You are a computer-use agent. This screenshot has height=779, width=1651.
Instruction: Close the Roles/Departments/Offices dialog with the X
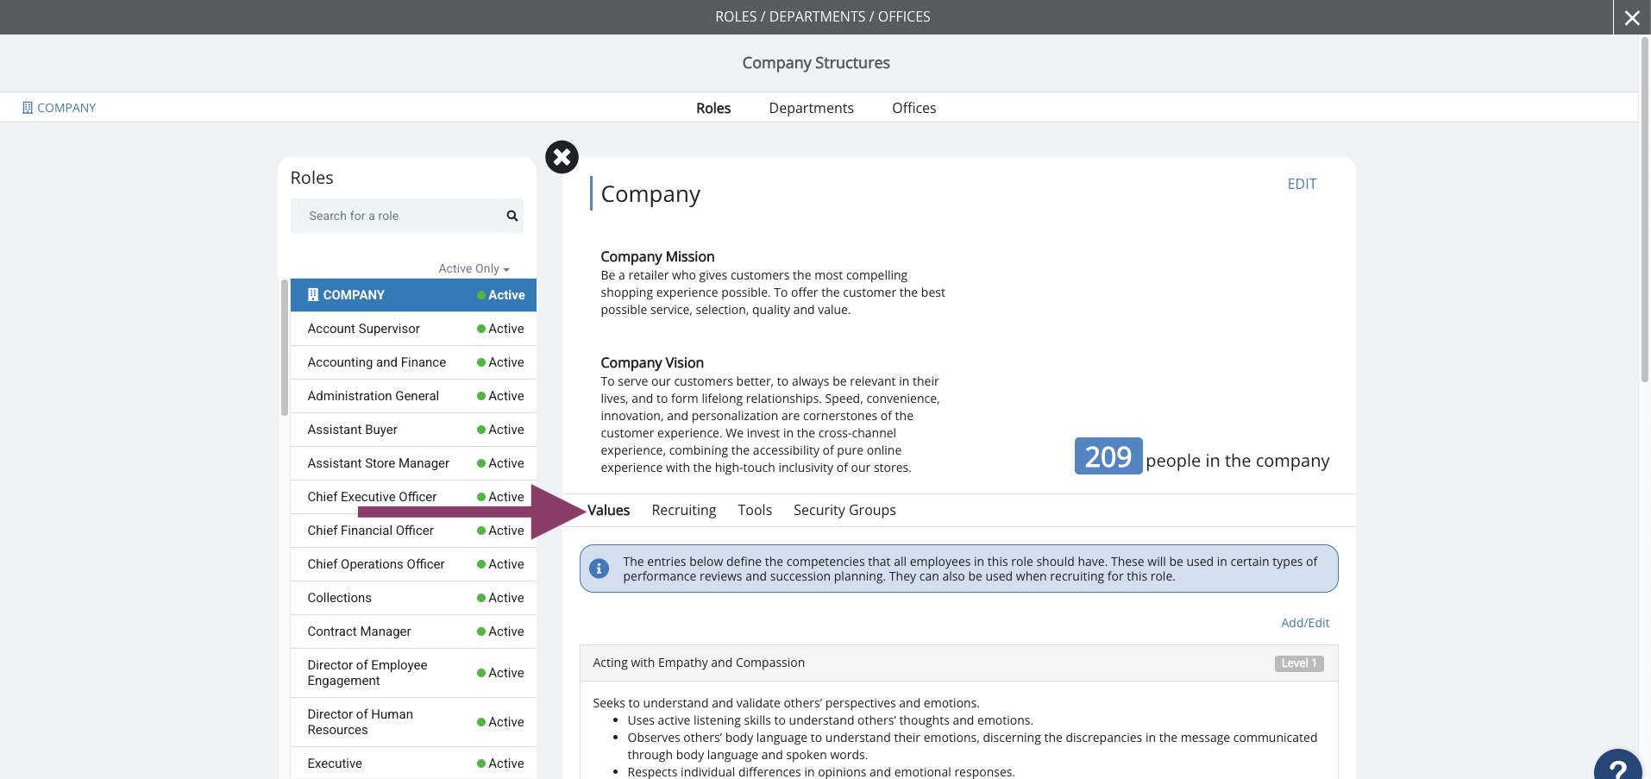pyautogui.click(x=1631, y=17)
